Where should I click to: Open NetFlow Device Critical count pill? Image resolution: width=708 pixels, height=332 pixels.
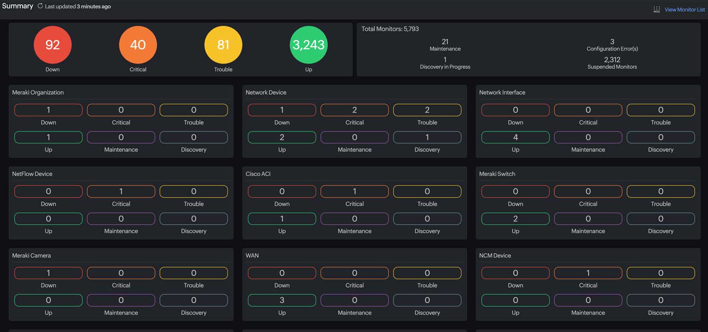tap(121, 191)
